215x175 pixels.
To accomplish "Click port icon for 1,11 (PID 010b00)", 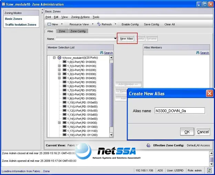I will click(64, 106).
